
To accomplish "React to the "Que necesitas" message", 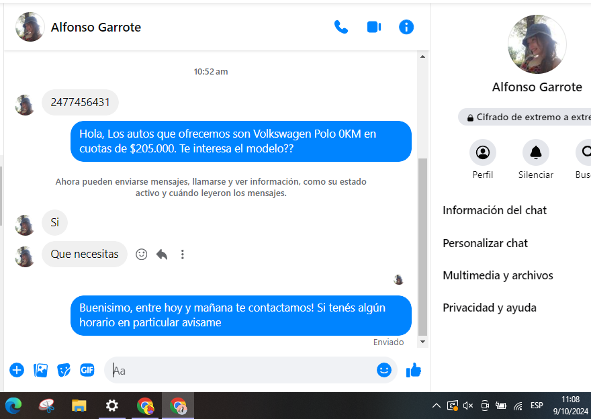I will coord(142,254).
